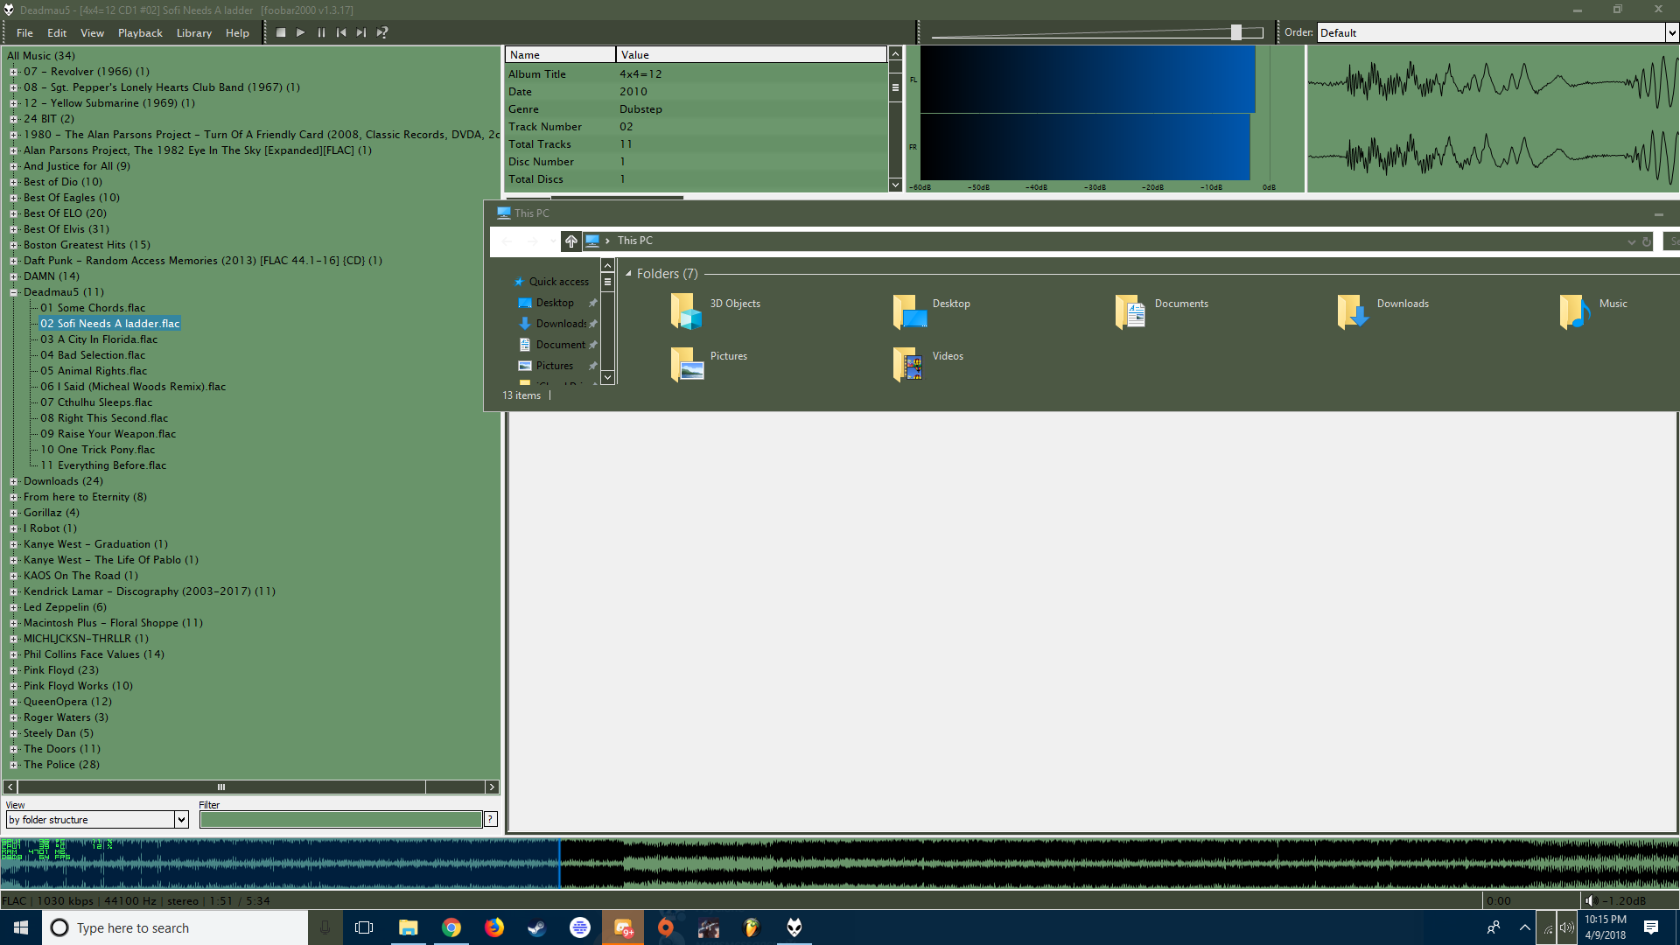Open Quick access in Explorer navigation pane

pos(558,282)
